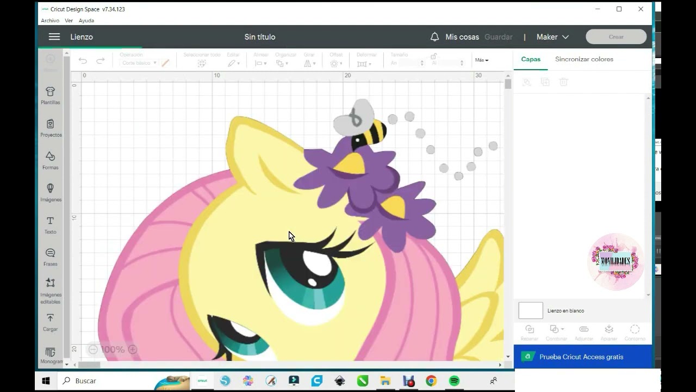Image resolution: width=696 pixels, height=392 pixels.
Task: Open File Explorer from taskbar
Action: pos(386,381)
